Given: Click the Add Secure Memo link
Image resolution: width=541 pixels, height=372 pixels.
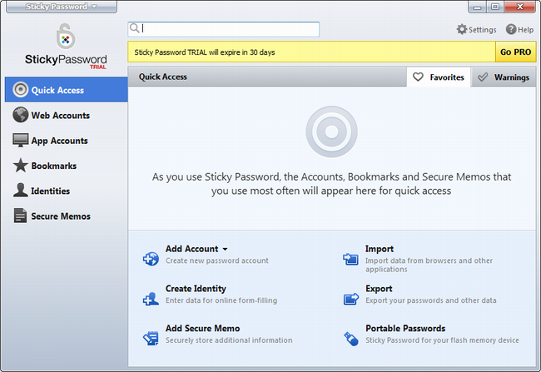Looking at the screenshot, I should (202, 328).
